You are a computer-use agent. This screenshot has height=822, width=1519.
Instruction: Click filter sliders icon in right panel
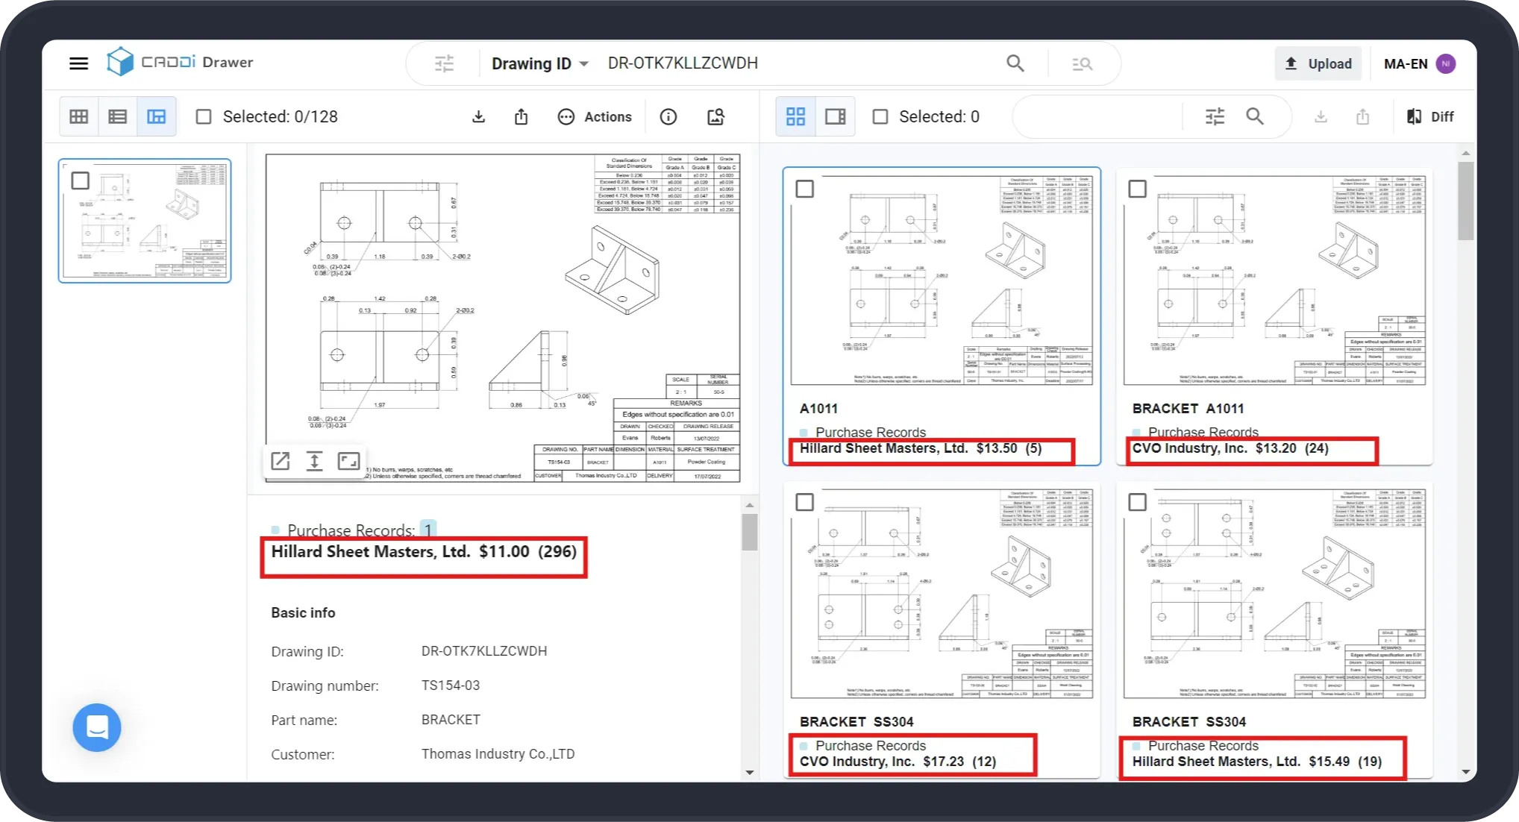tap(1215, 116)
